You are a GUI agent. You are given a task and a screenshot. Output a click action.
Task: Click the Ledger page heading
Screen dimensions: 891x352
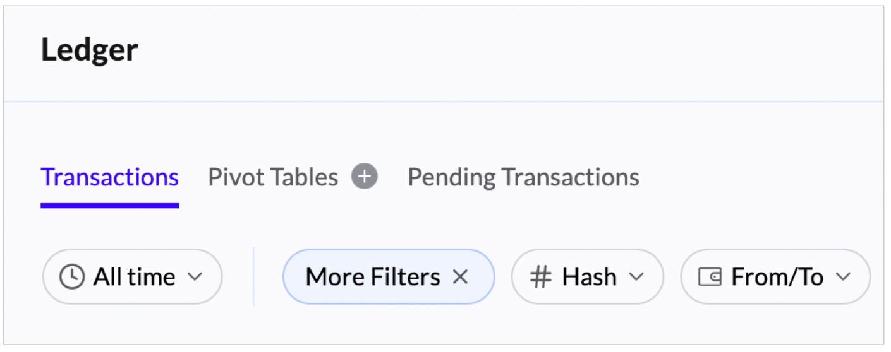click(x=90, y=50)
